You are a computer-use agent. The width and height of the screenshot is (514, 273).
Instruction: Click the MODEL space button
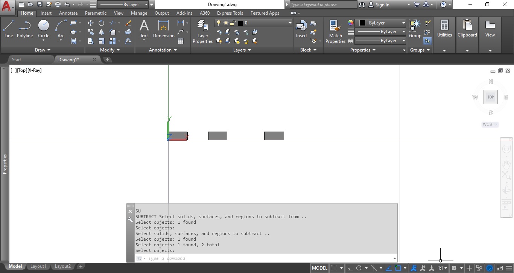point(319,268)
